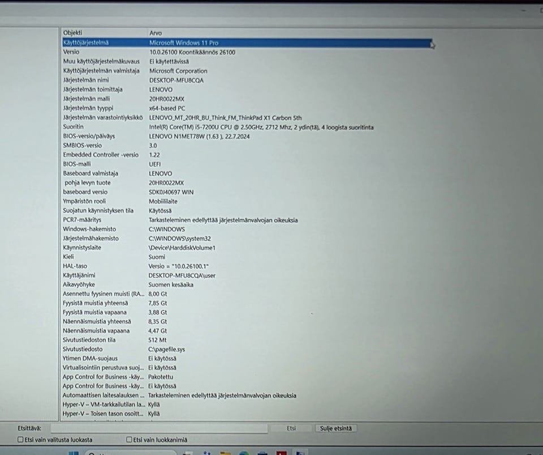Image resolution: width=543 pixels, height=455 pixels.
Task: Click the 'Ei käytettävissä' value
Action: pyautogui.click(x=169, y=62)
